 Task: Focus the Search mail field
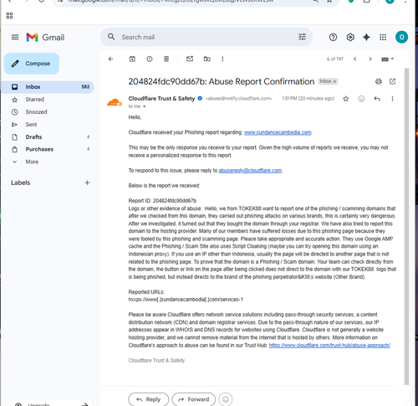point(206,37)
